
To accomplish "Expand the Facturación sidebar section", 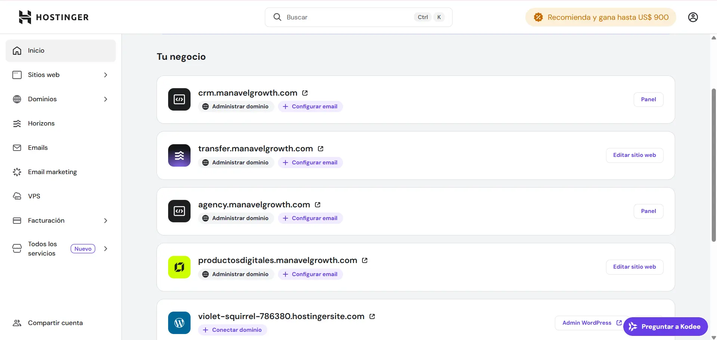I will 106,220.
